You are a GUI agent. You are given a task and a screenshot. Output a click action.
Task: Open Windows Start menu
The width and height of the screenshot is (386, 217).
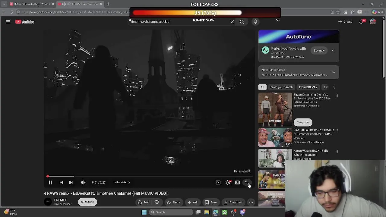pyautogui.click(x=144, y=212)
